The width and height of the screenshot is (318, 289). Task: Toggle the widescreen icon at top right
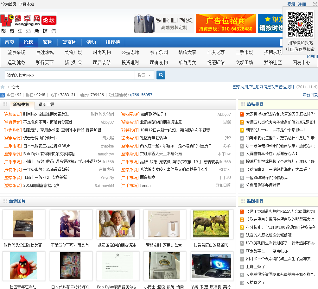point(315,4)
